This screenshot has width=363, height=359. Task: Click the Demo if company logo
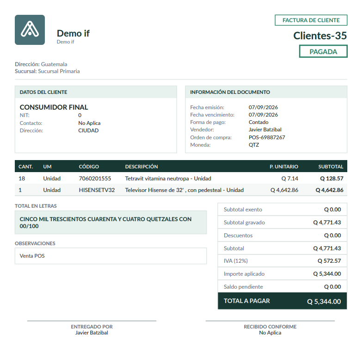click(30, 30)
